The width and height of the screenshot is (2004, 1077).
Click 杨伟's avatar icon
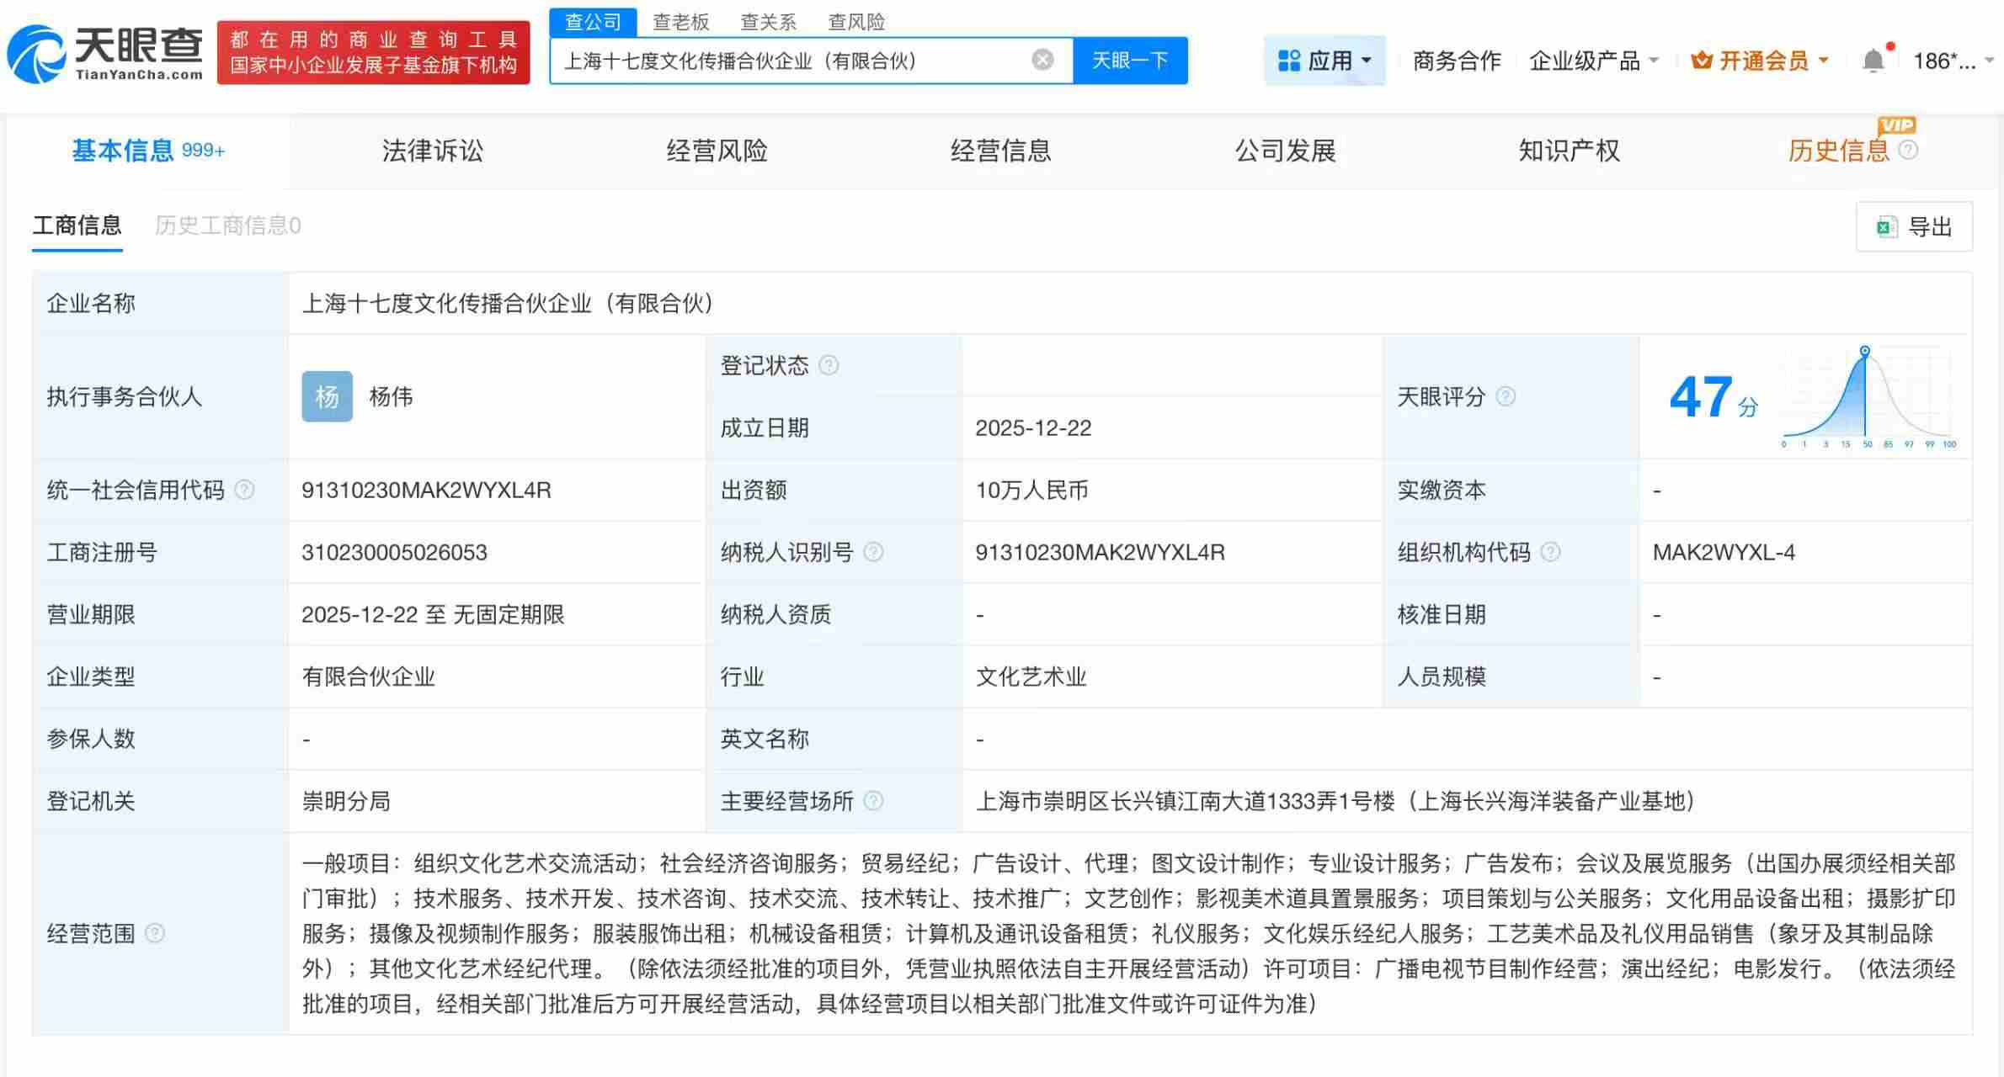tap(327, 396)
